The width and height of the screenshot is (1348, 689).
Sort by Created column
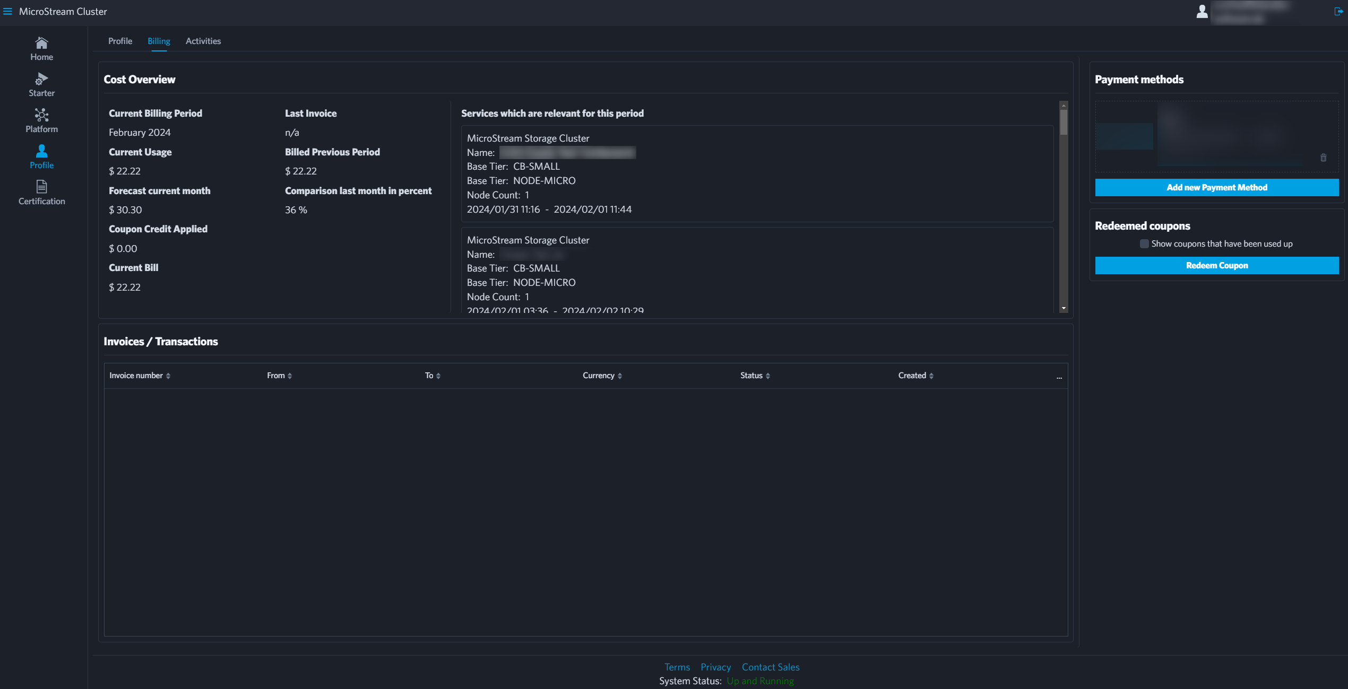916,375
